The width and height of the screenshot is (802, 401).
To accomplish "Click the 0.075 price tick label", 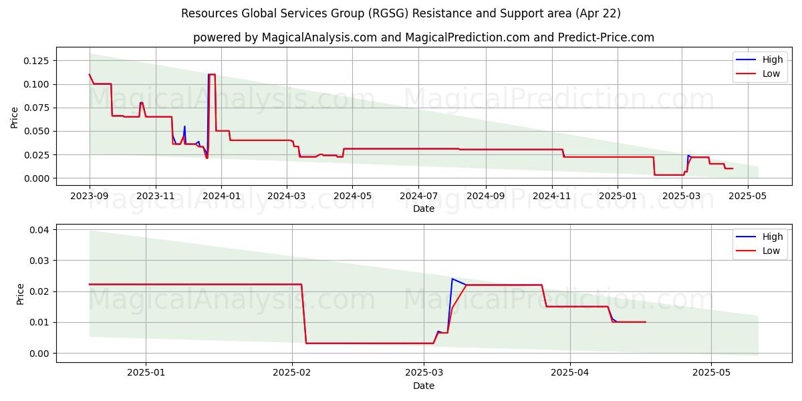I will click(x=37, y=108).
